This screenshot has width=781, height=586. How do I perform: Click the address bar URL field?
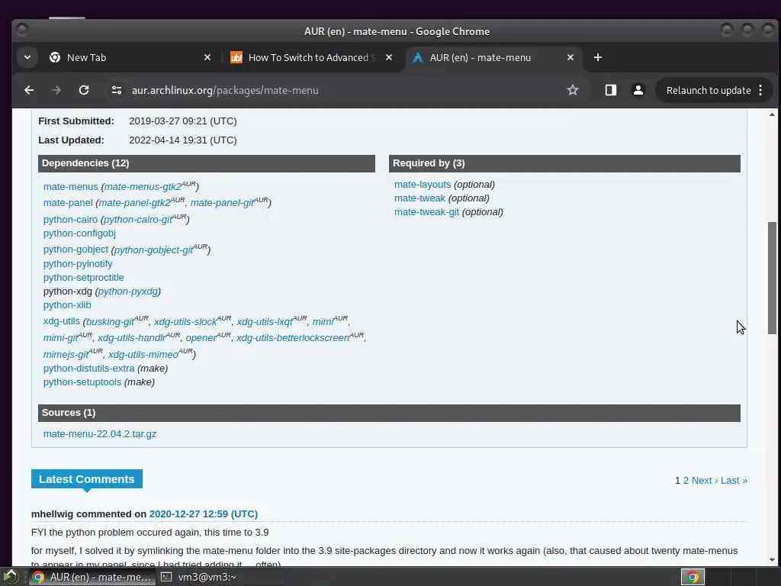click(344, 90)
